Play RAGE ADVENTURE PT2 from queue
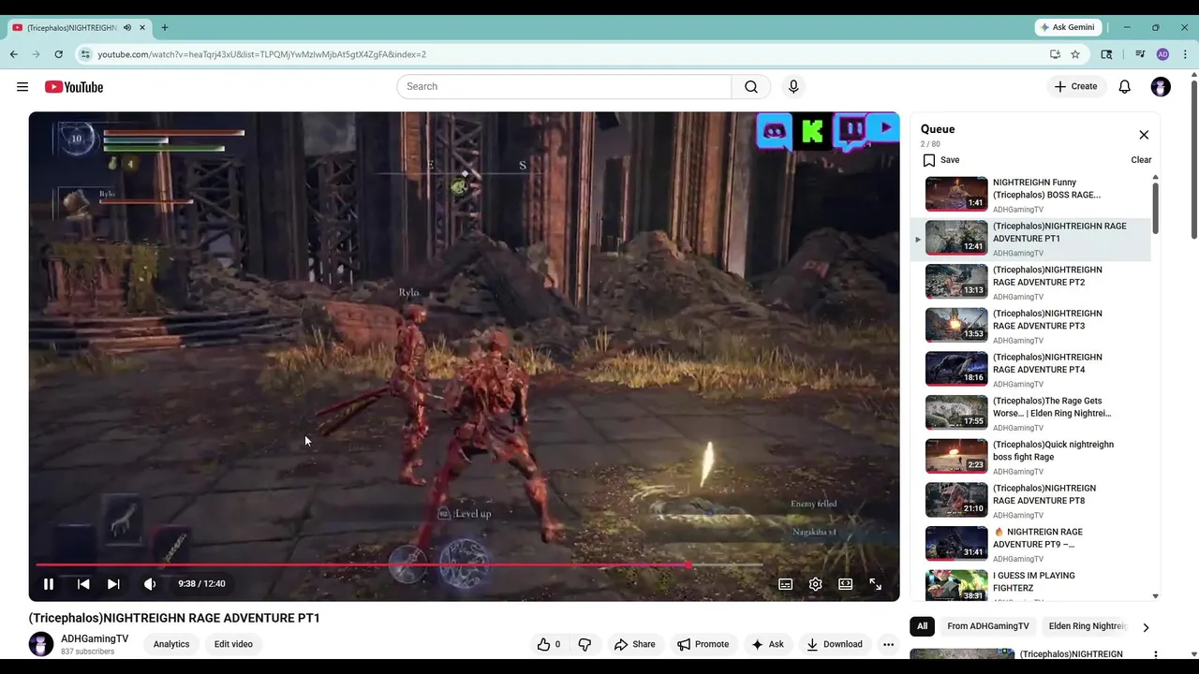 click(x=1030, y=282)
